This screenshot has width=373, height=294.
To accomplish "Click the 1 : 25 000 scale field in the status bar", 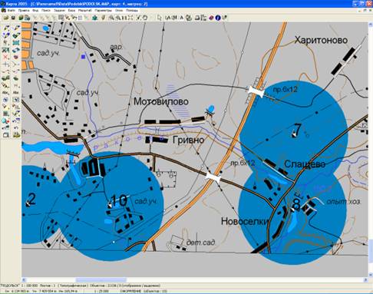I will (x=101, y=291).
